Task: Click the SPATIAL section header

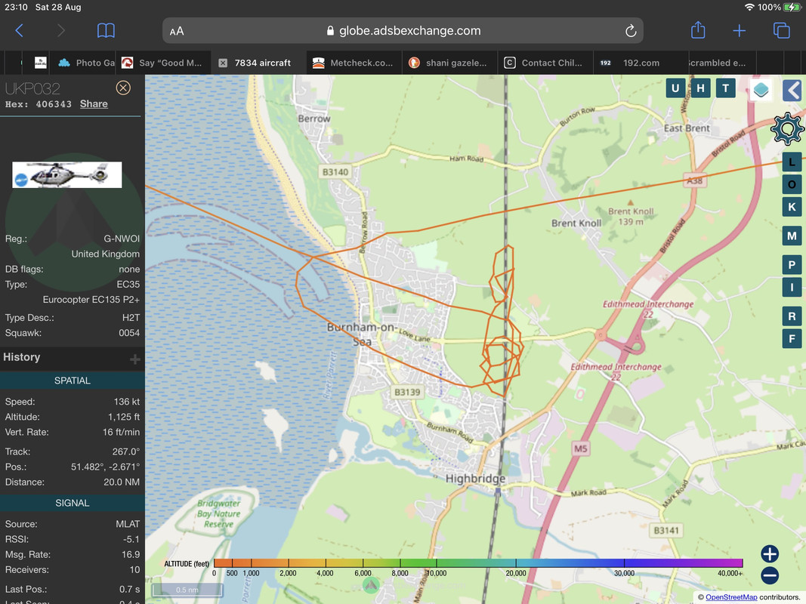Action: [x=72, y=381]
